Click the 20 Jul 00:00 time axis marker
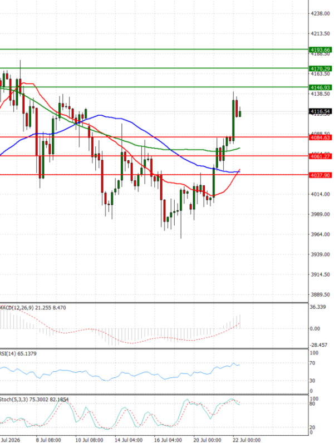This screenshot has height=443, width=334. (x=207, y=440)
